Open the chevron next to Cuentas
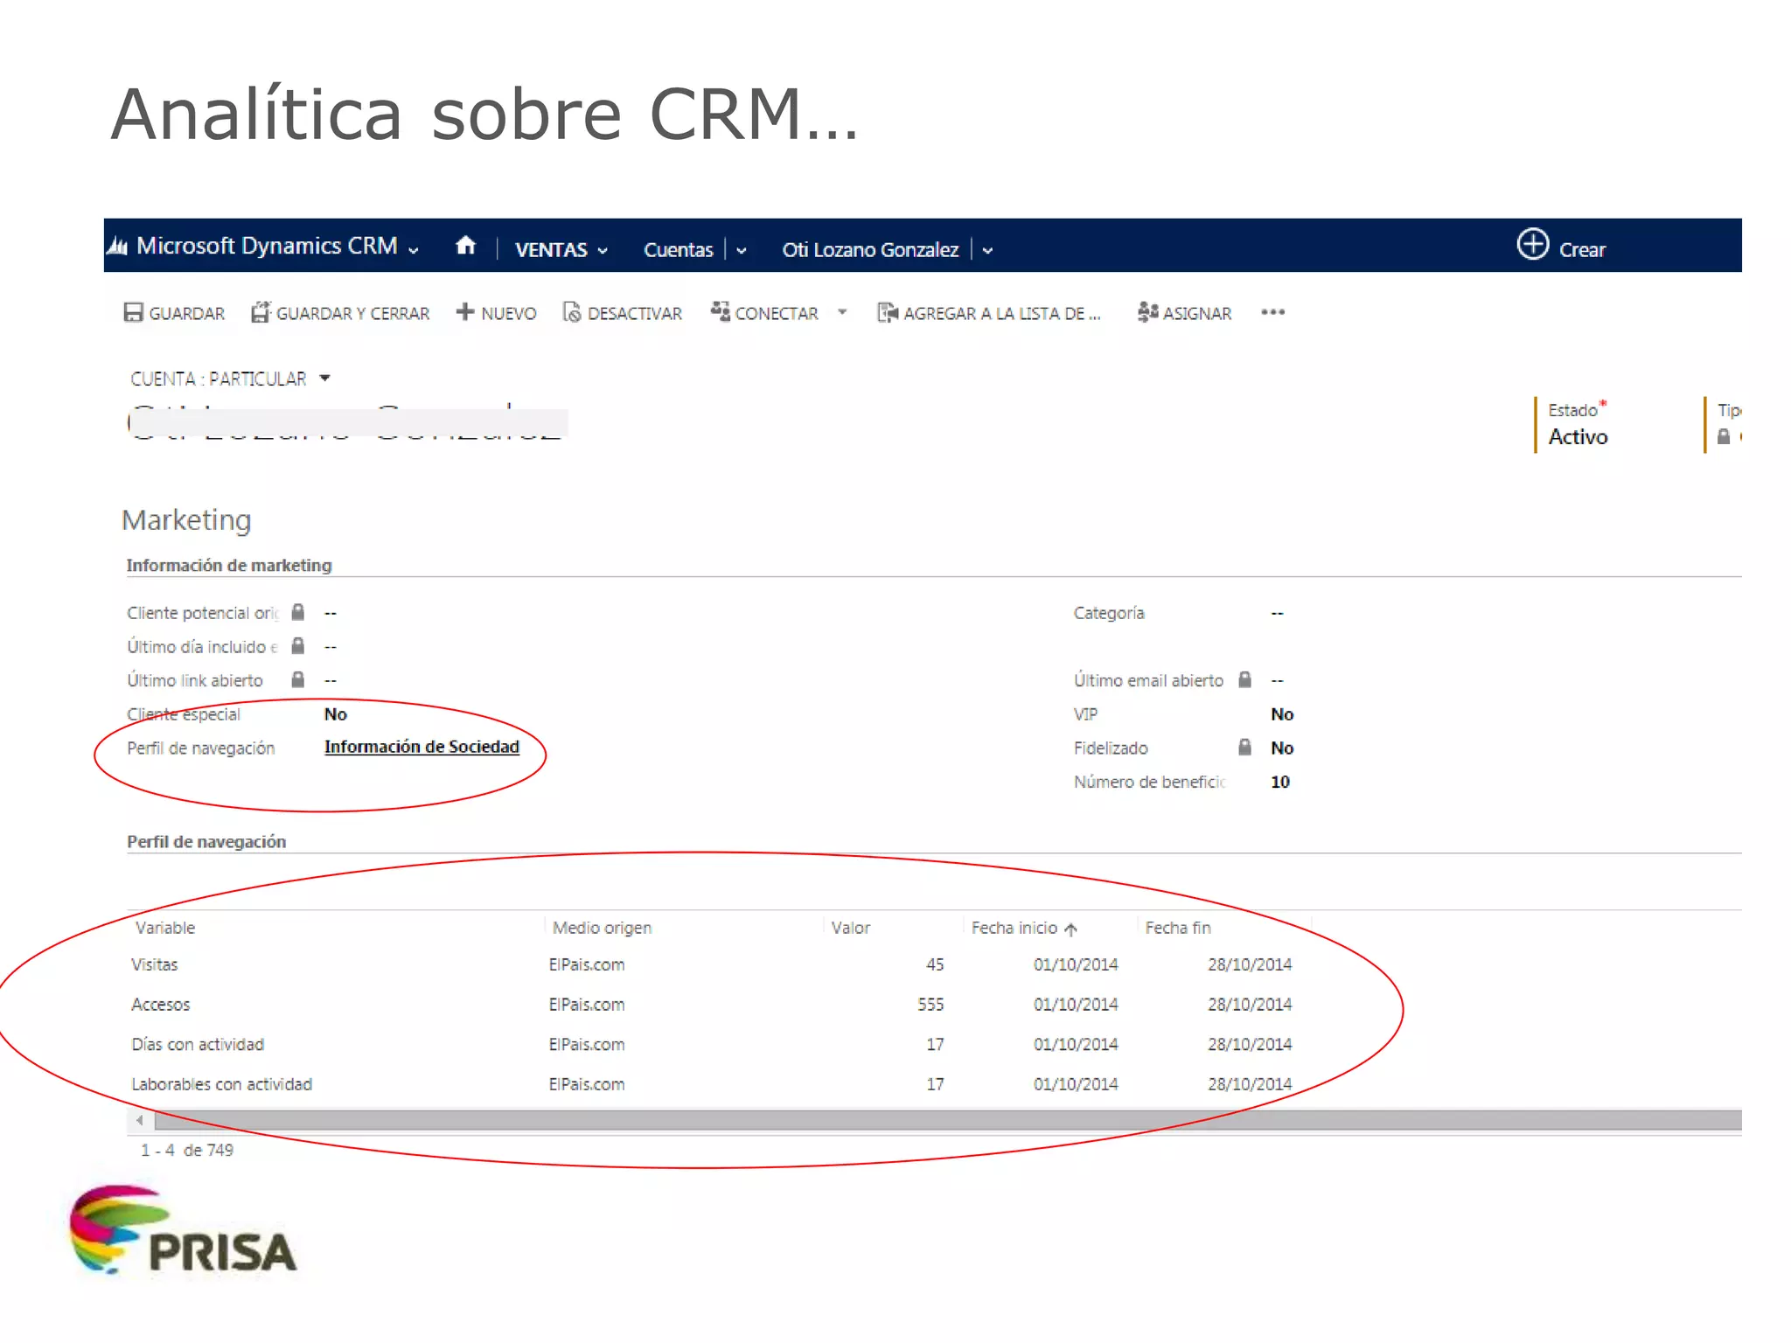This screenshot has height=1343, width=1791. coord(741,251)
